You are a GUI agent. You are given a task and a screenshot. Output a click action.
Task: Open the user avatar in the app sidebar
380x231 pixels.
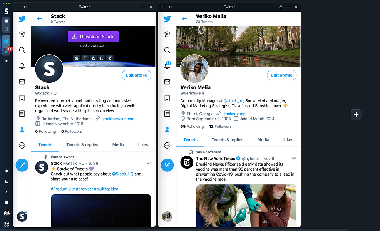coord(7,213)
